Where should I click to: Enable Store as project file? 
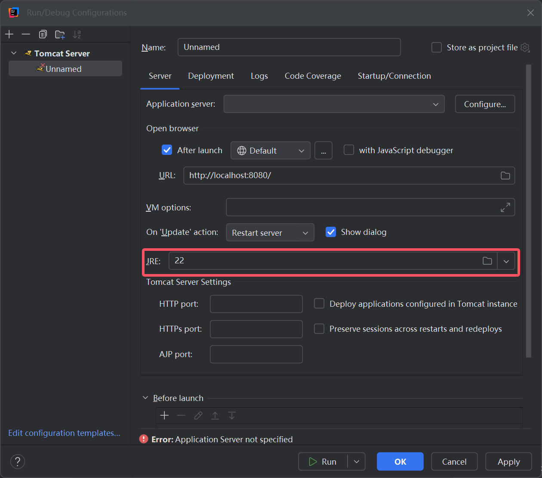pyautogui.click(x=437, y=47)
